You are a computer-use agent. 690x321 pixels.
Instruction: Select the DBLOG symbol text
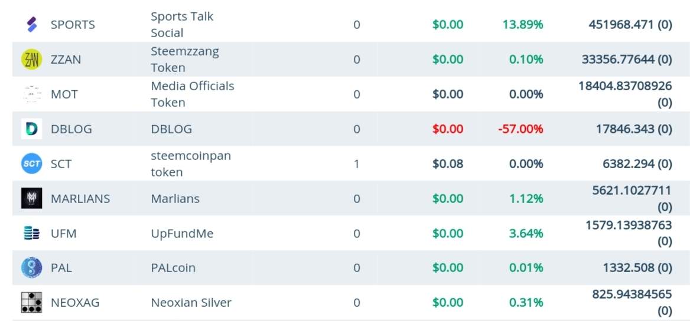point(71,129)
